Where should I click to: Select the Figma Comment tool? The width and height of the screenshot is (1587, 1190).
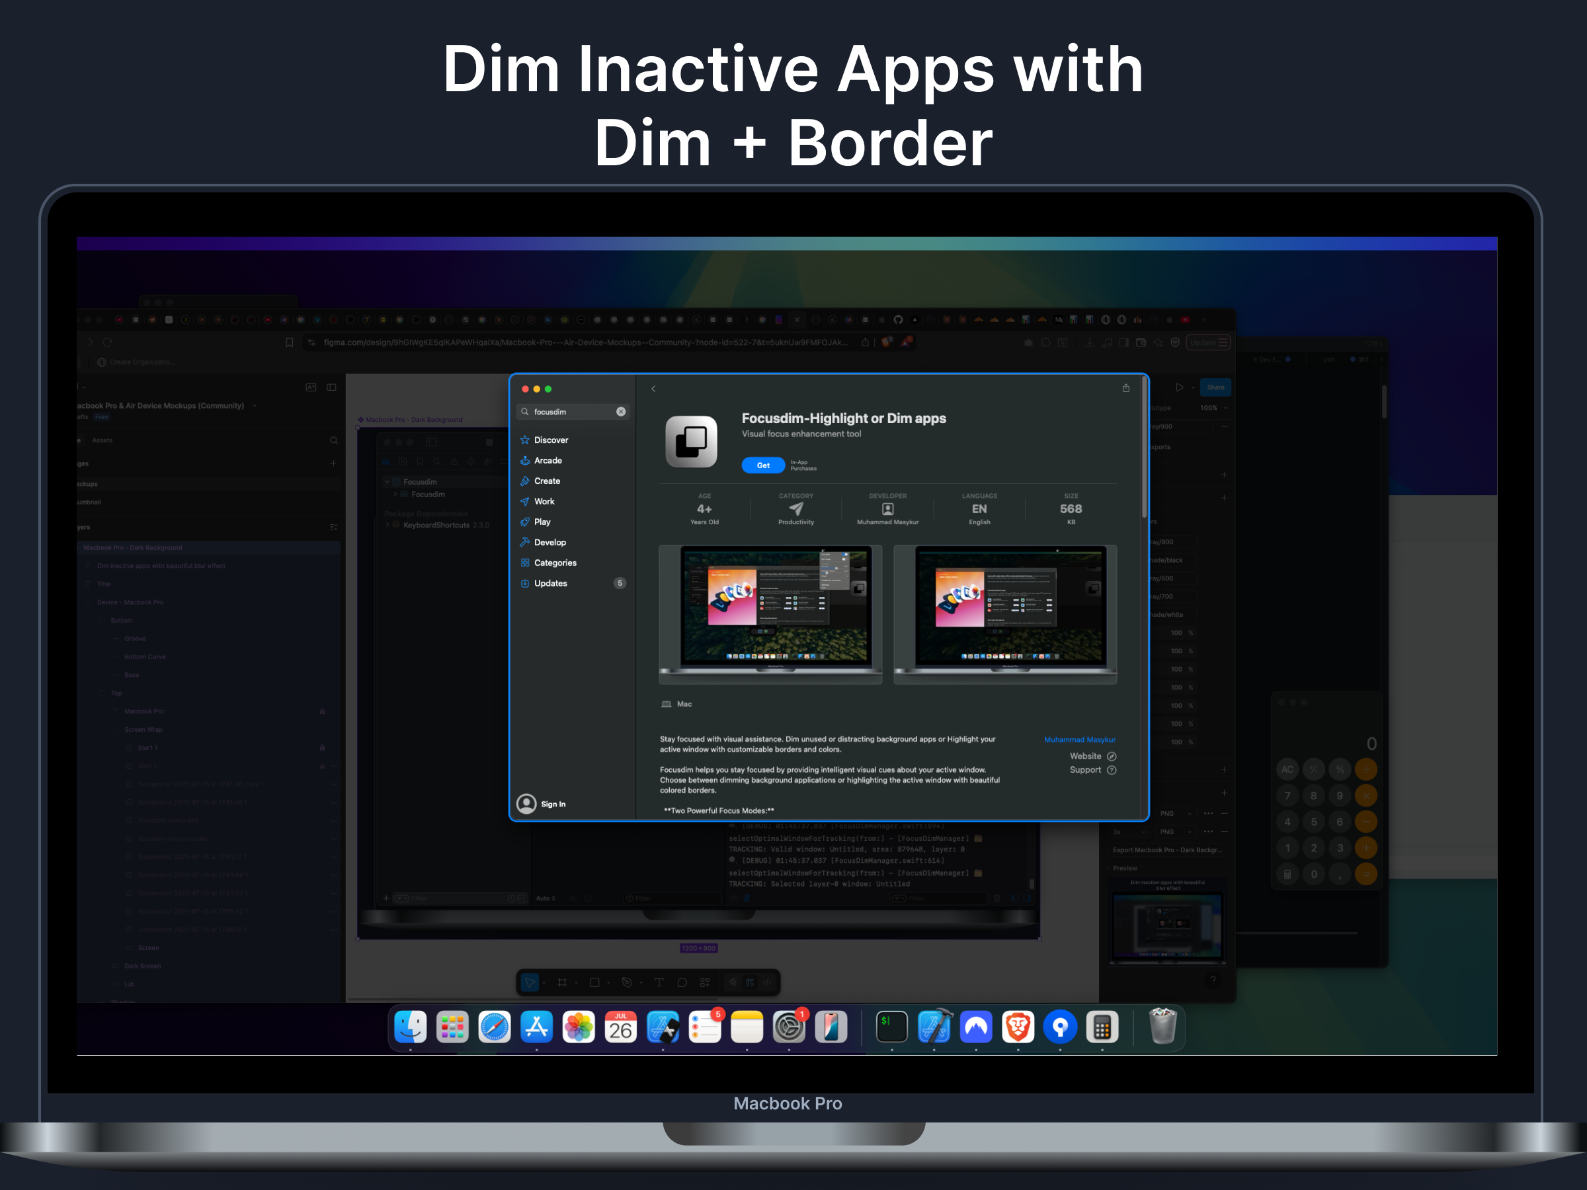click(682, 982)
